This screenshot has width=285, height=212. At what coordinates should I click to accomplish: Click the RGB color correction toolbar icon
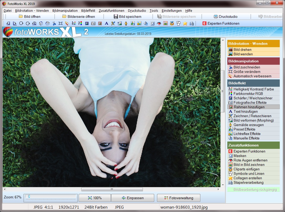click(80, 23)
